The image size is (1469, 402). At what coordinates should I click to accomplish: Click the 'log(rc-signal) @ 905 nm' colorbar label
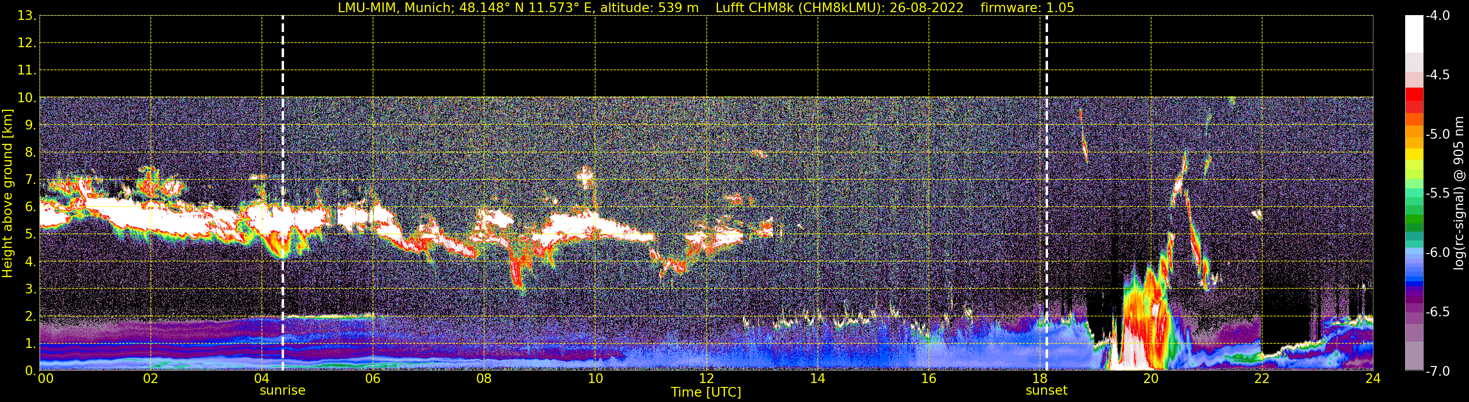click(x=1459, y=193)
